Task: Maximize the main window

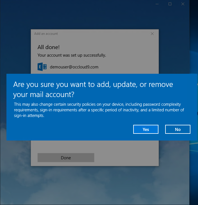Action: [170, 4]
